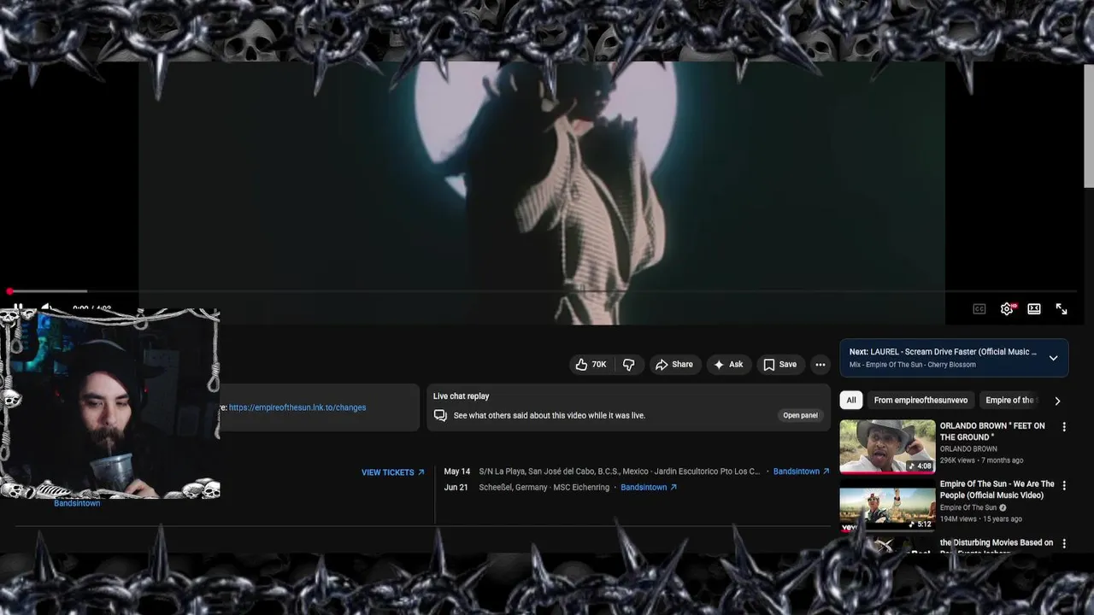Screen dimensions: 1094x615
Task: Click ORLANDO BROWN FEET ON THE GROUND title
Action: 992,431
